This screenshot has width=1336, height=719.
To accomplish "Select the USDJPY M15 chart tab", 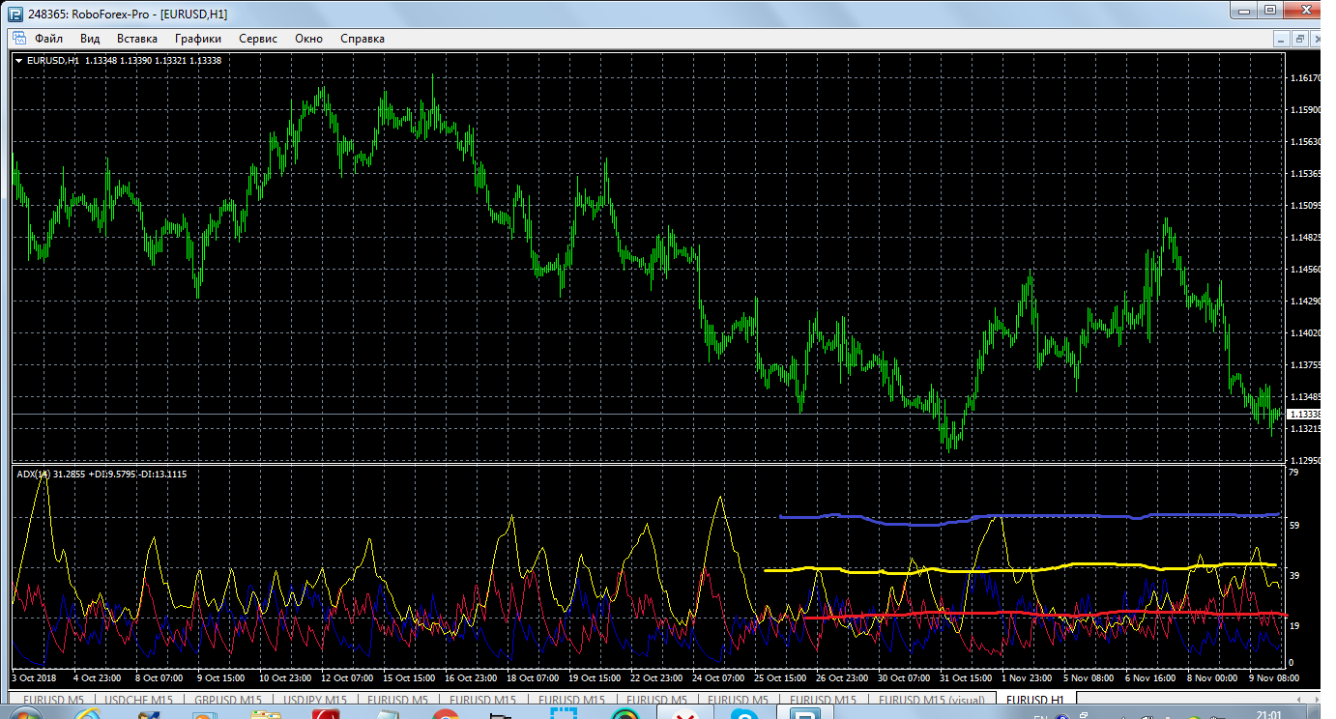I will pos(314,700).
